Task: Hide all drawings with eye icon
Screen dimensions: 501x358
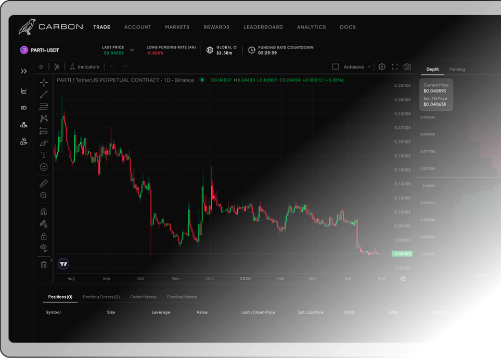Action: [44, 248]
